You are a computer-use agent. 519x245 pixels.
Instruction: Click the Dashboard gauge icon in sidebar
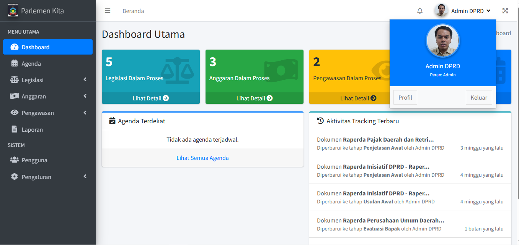click(x=15, y=47)
